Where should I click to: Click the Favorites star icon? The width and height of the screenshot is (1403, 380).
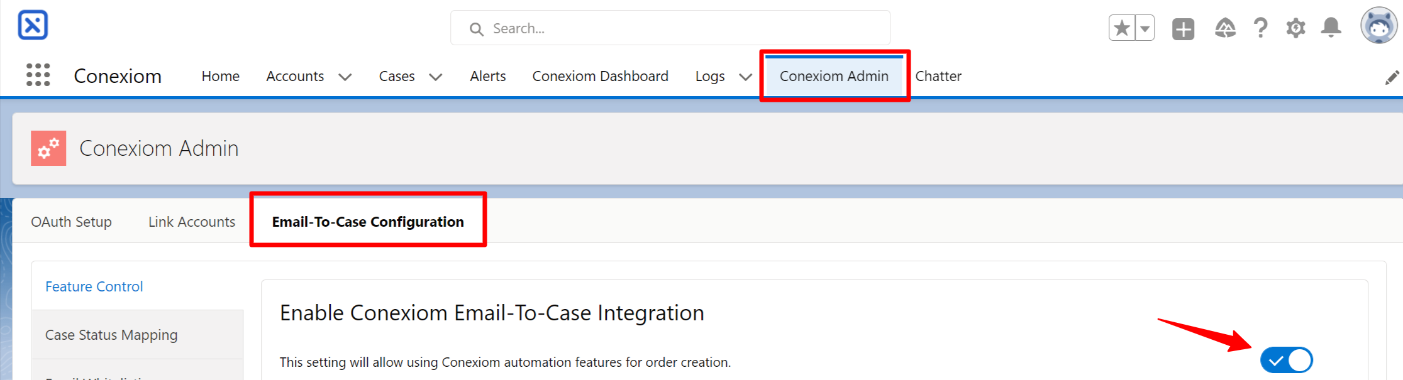1122,28
